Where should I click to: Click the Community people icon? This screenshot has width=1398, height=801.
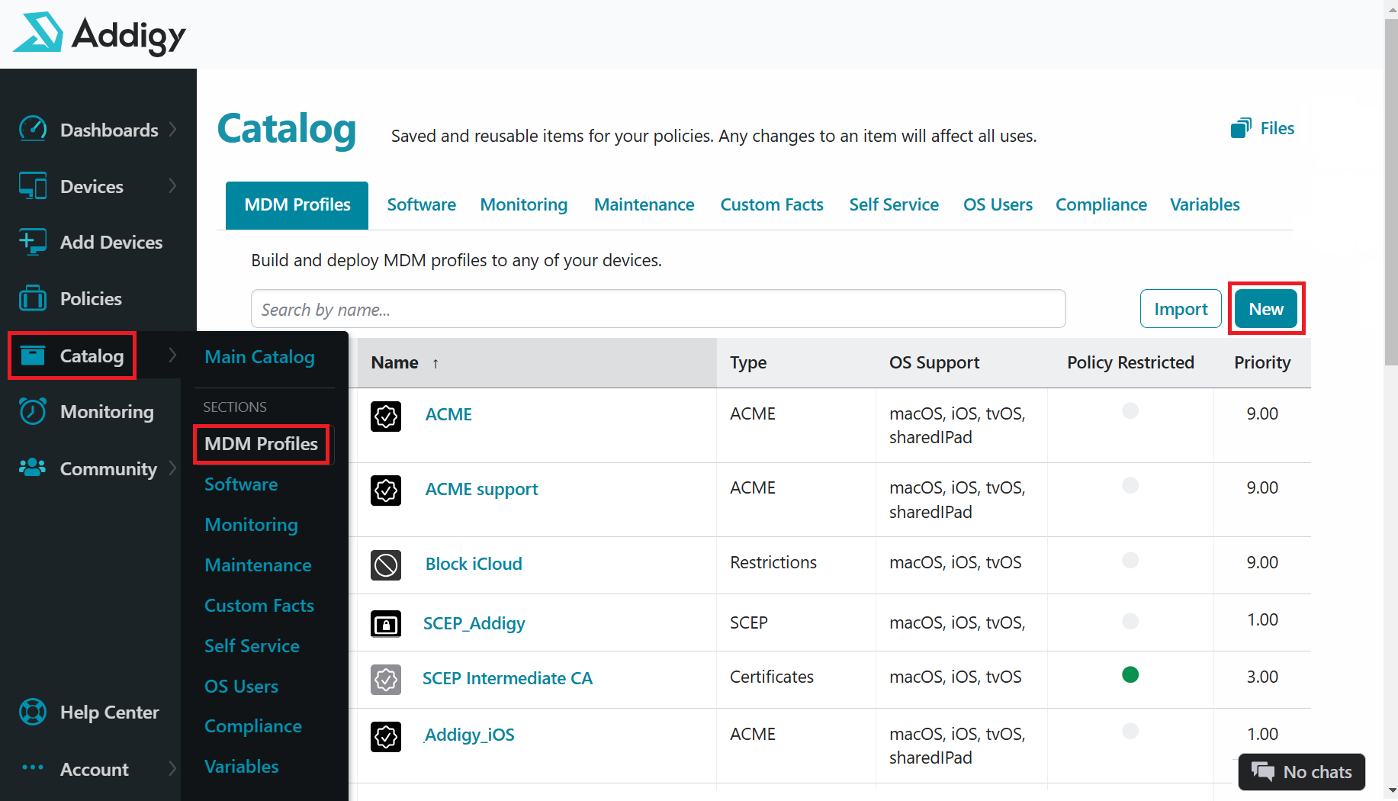coord(33,468)
